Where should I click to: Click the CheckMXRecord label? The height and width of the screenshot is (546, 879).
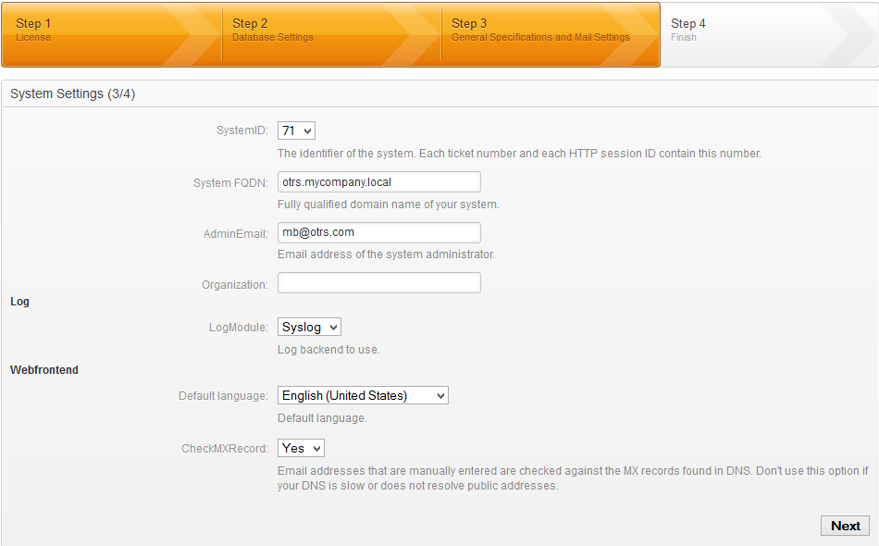click(224, 449)
